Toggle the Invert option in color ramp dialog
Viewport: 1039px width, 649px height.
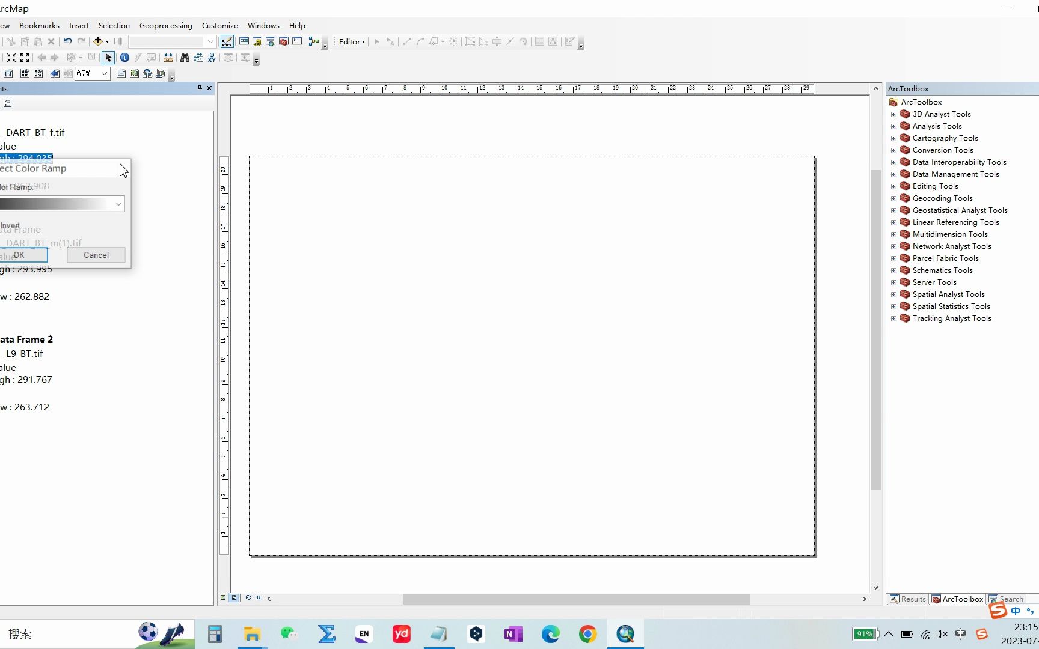10,225
